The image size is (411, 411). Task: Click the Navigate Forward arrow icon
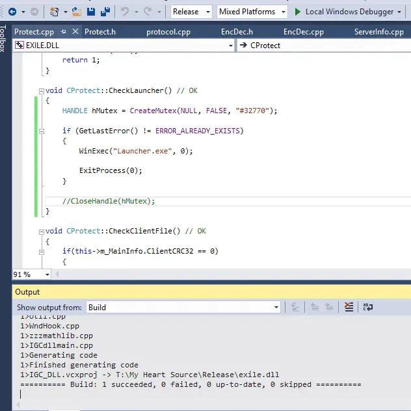click(34, 12)
